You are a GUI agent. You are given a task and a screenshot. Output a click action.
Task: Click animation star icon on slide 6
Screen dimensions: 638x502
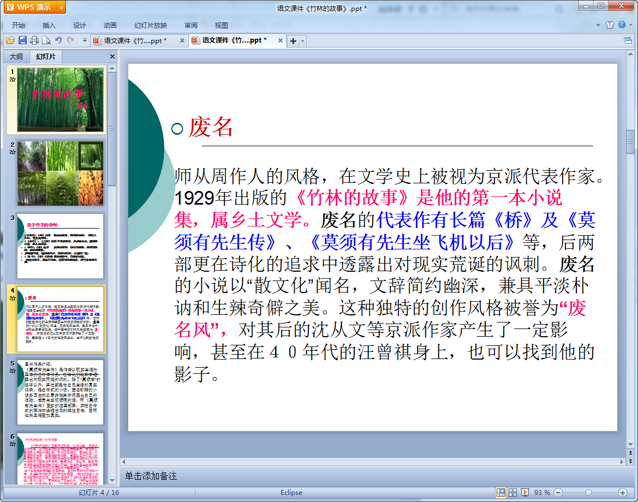(13, 444)
